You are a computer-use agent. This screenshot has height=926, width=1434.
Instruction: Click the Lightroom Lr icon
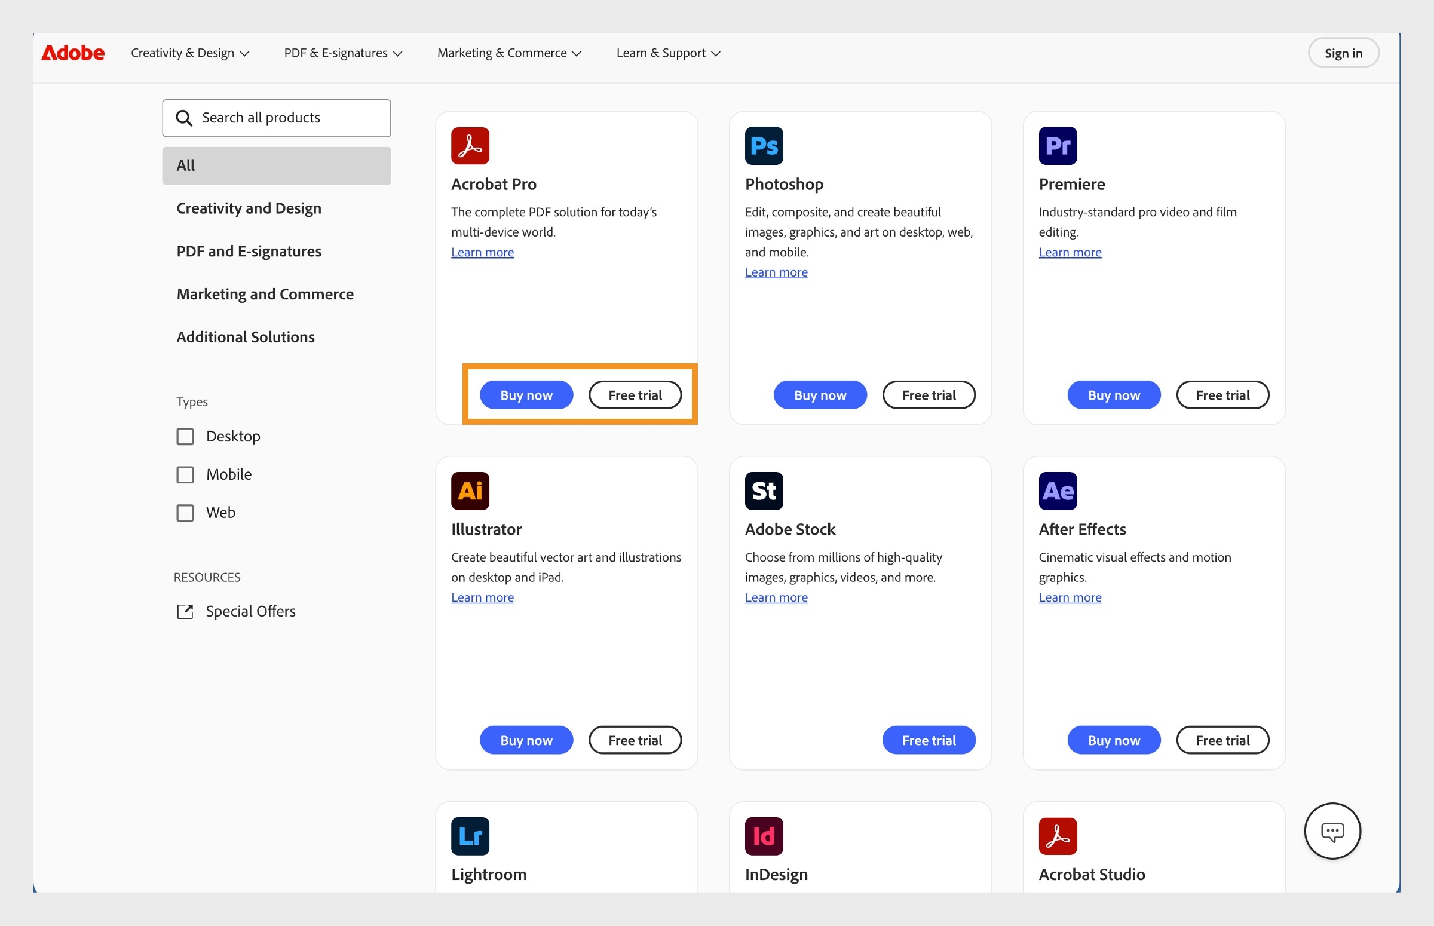(470, 836)
